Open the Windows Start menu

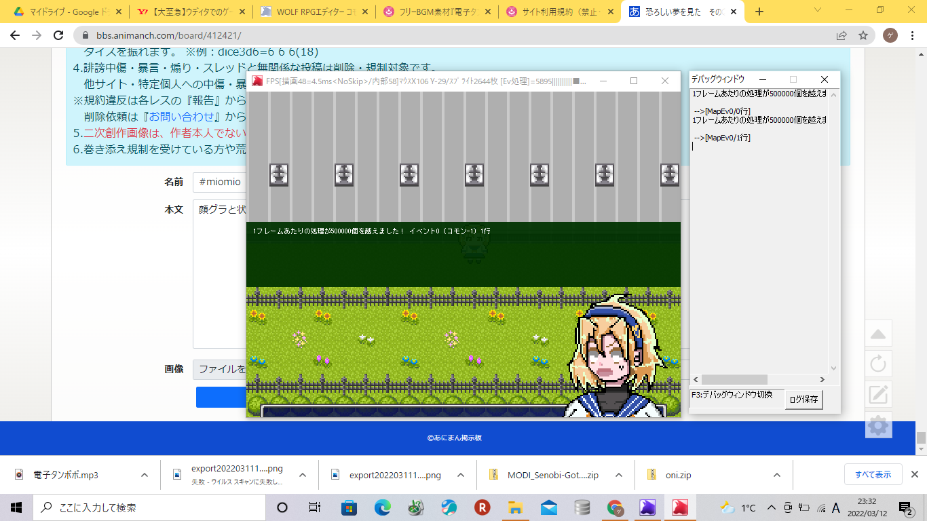click(x=16, y=507)
